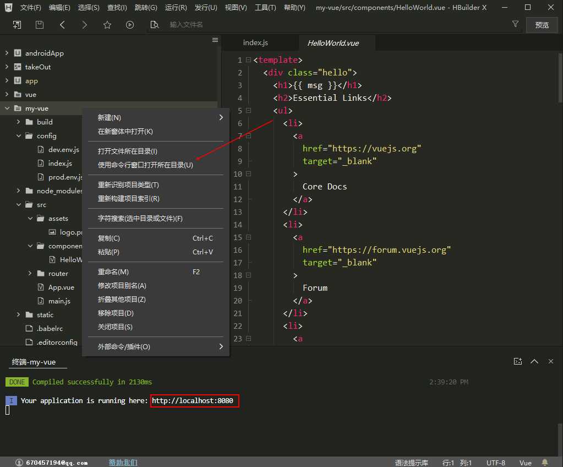Expand the vue project

tap(7, 94)
